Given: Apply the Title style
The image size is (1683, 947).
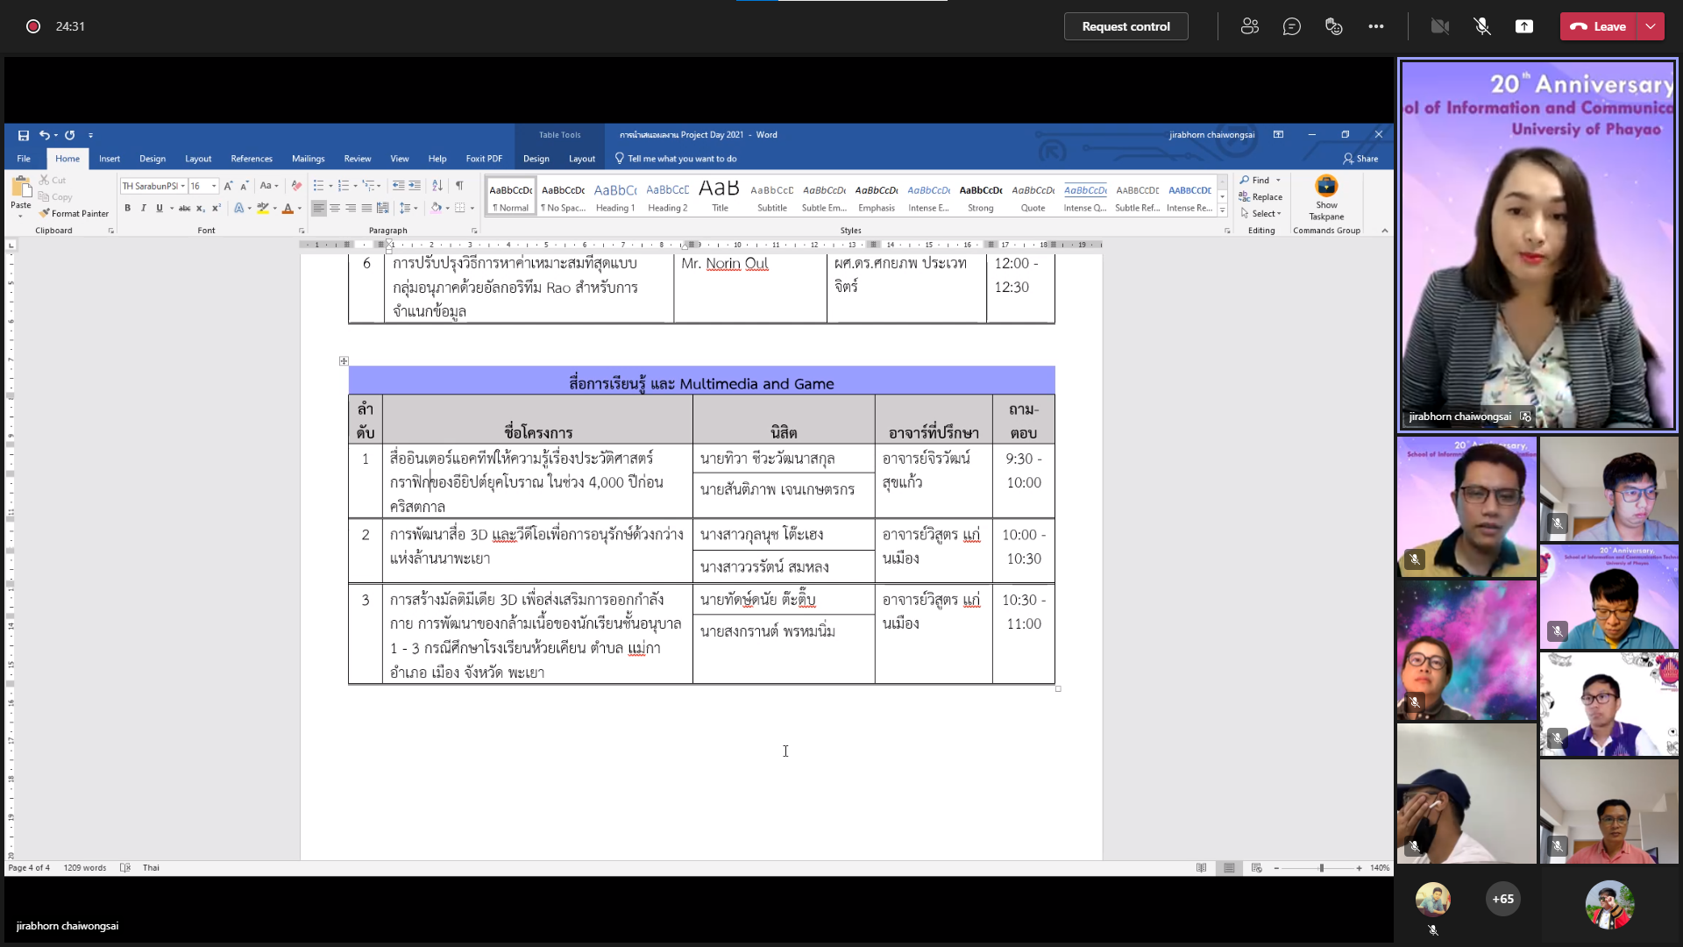Looking at the screenshot, I should [720, 196].
